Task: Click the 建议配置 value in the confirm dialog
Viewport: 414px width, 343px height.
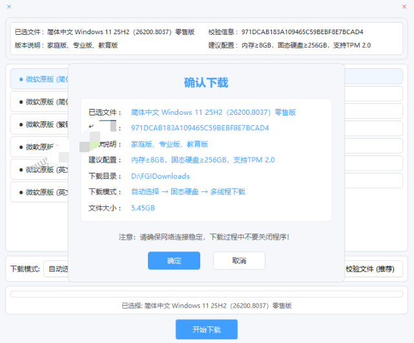Action: 203,160
